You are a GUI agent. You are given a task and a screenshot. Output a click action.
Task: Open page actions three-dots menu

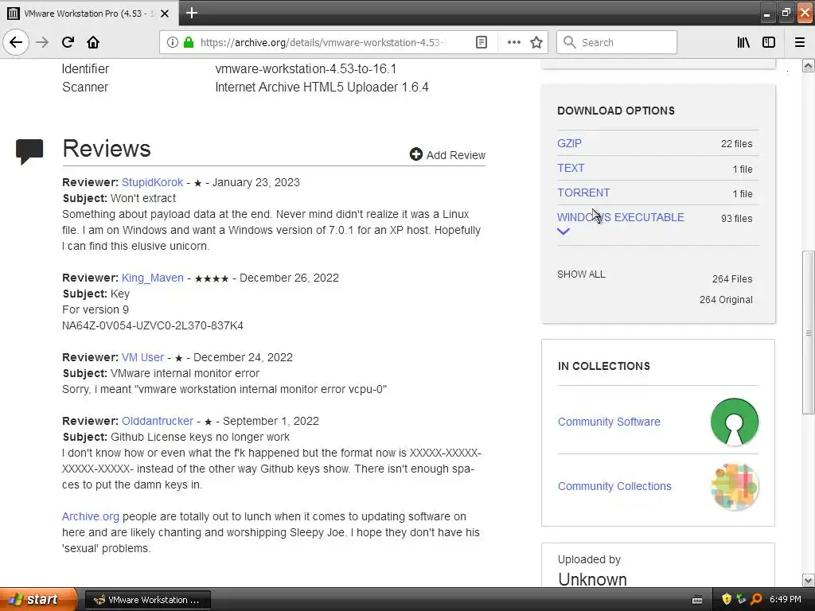[513, 42]
